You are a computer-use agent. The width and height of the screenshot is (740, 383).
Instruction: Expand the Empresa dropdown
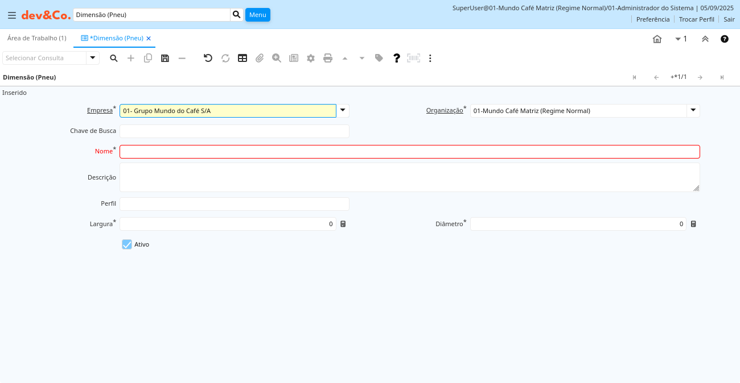343,111
